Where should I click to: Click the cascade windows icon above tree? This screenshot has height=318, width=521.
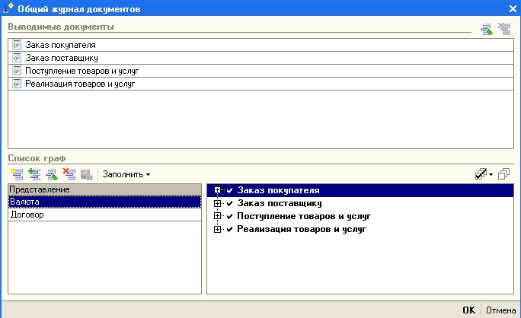pyautogui.click(x=504, y=174)
